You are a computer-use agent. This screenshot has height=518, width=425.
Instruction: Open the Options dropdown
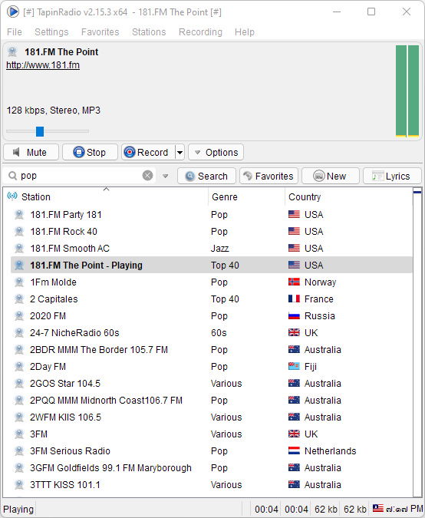(216, 152)
